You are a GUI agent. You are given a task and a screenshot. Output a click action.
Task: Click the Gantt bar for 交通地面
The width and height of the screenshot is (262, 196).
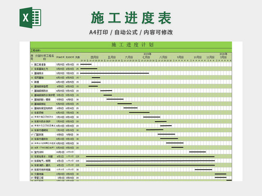coord(221,174)
